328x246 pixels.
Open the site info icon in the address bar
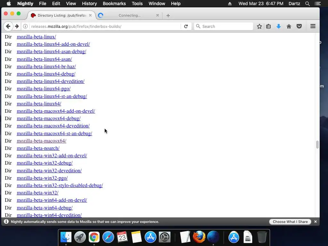pyautogui.click(x=25, y=26)
